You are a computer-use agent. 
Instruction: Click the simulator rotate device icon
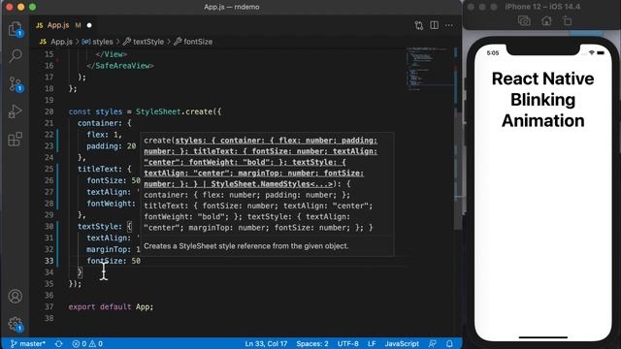click(567, 21)
